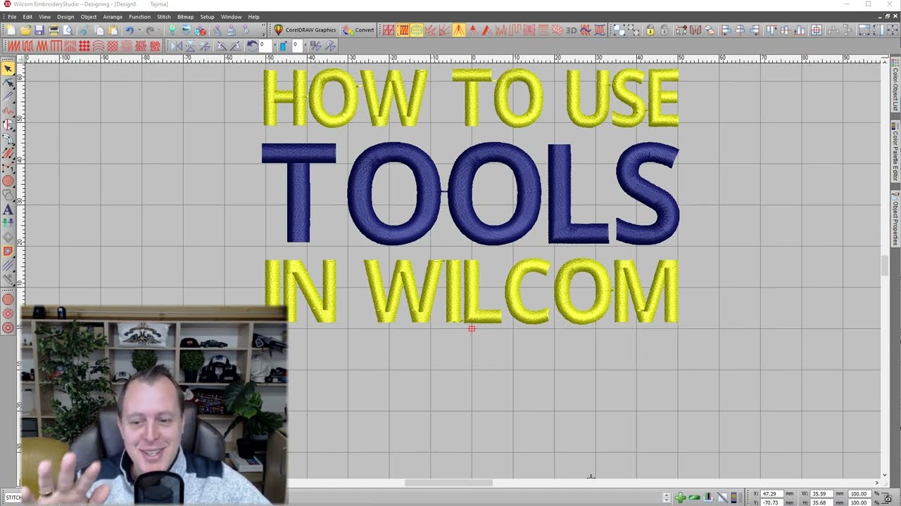Add a color with green plus icon
The height and width of the screenshot is (506, 901).
click(x=680, y=497)
